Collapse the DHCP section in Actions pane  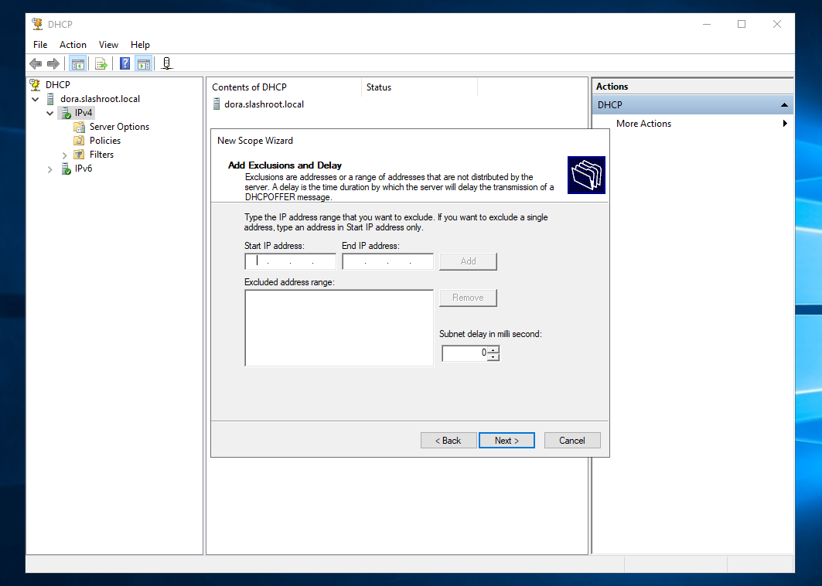coord(784,105)
